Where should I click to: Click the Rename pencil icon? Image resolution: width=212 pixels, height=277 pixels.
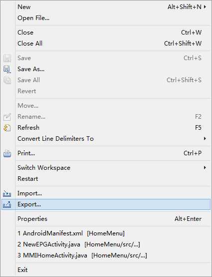pos(7,117)
